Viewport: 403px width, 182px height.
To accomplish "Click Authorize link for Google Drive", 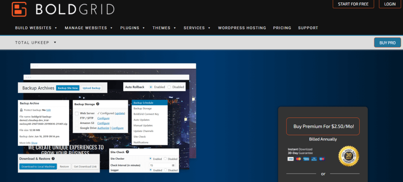I will click(x=104, y=128).
